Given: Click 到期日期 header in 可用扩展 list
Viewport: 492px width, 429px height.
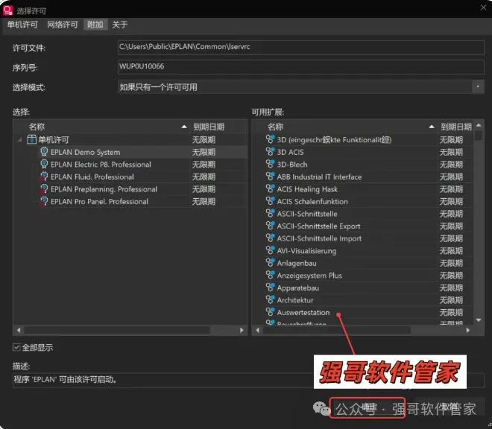Looking at the screenshot, I should tap(456, 127).
